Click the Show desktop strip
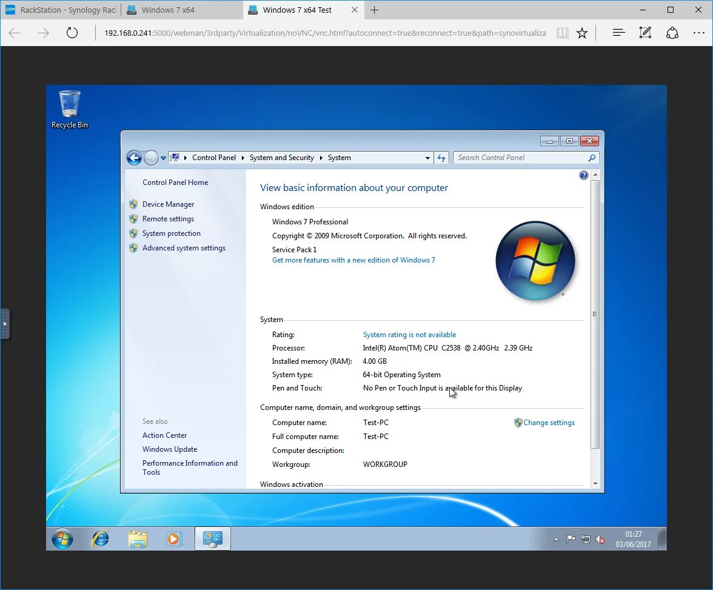 663,538
